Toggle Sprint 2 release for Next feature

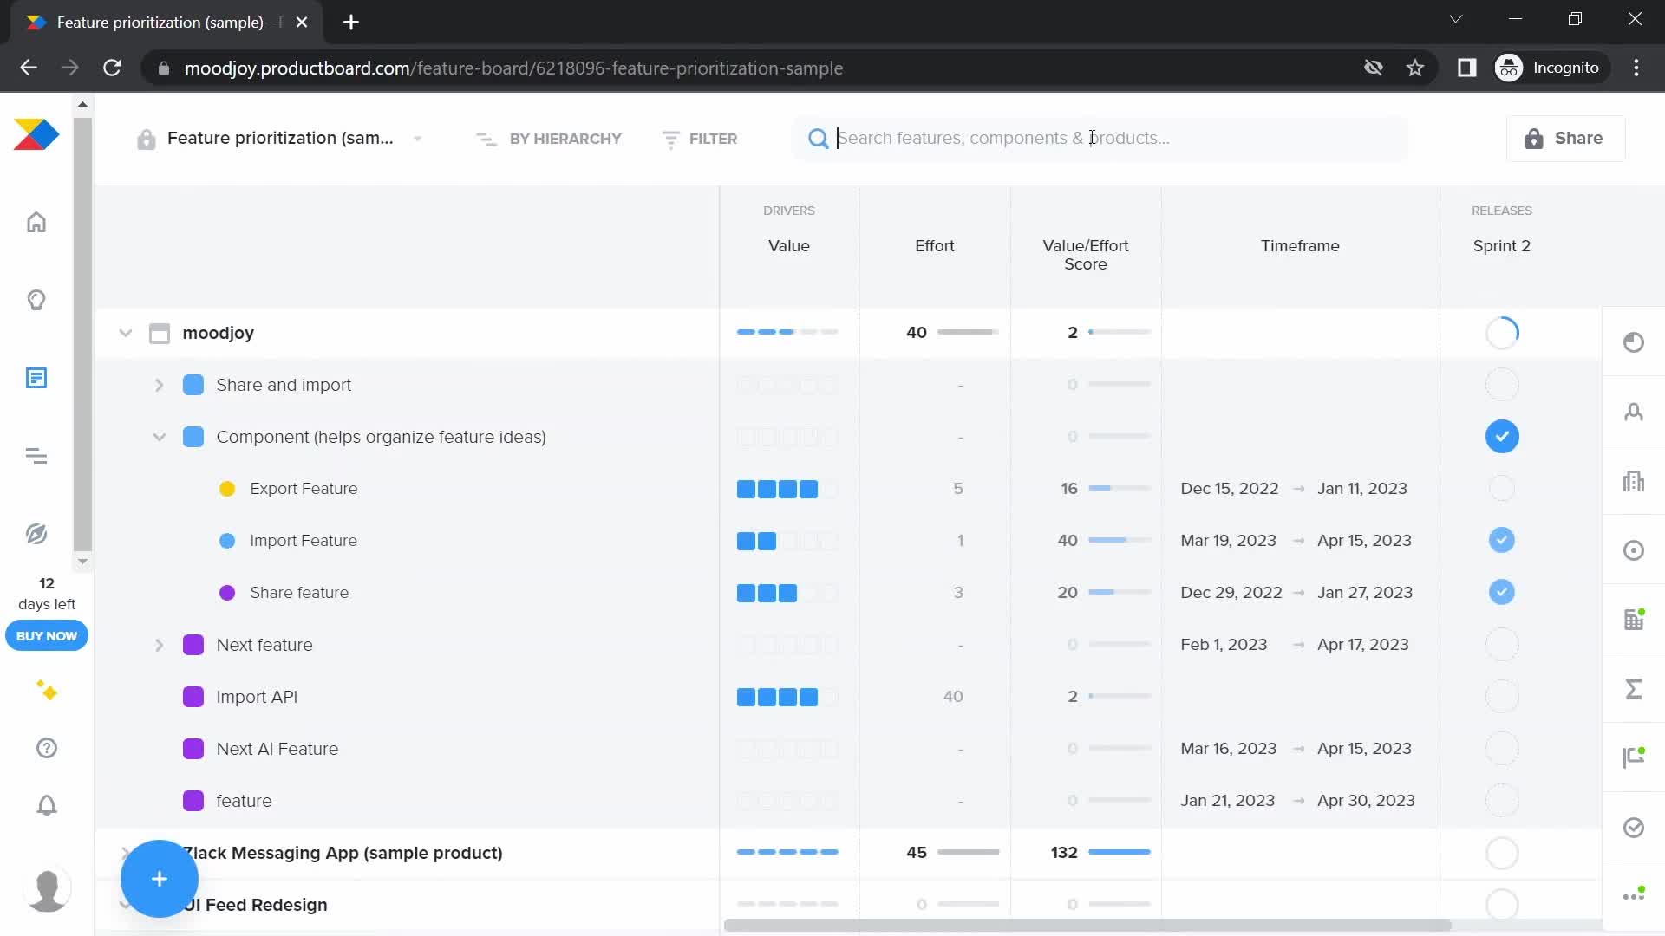pos(1502,644)
